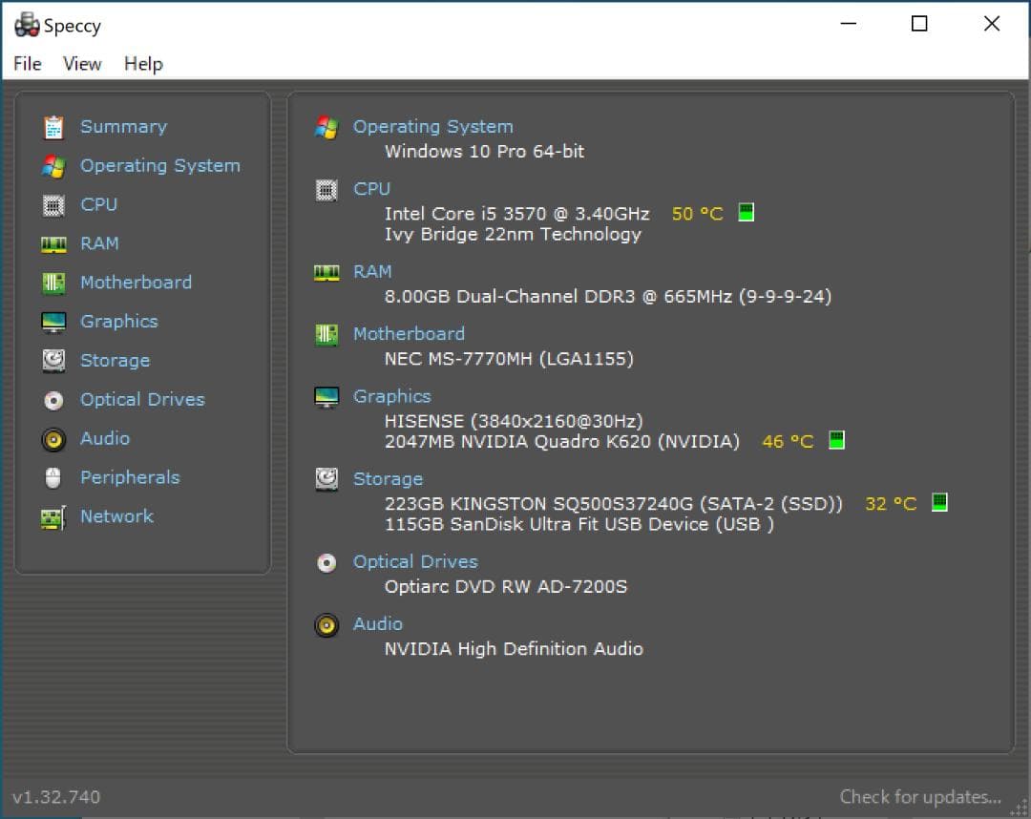Image resolution: width=1031 pixels, height=819 pixels.
Task: Open Motherboard details via its sidebar icon
Action: click(x=55, y=283)
